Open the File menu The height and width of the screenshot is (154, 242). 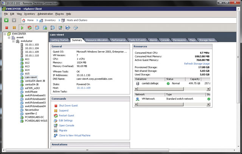(x=6, y=14)
